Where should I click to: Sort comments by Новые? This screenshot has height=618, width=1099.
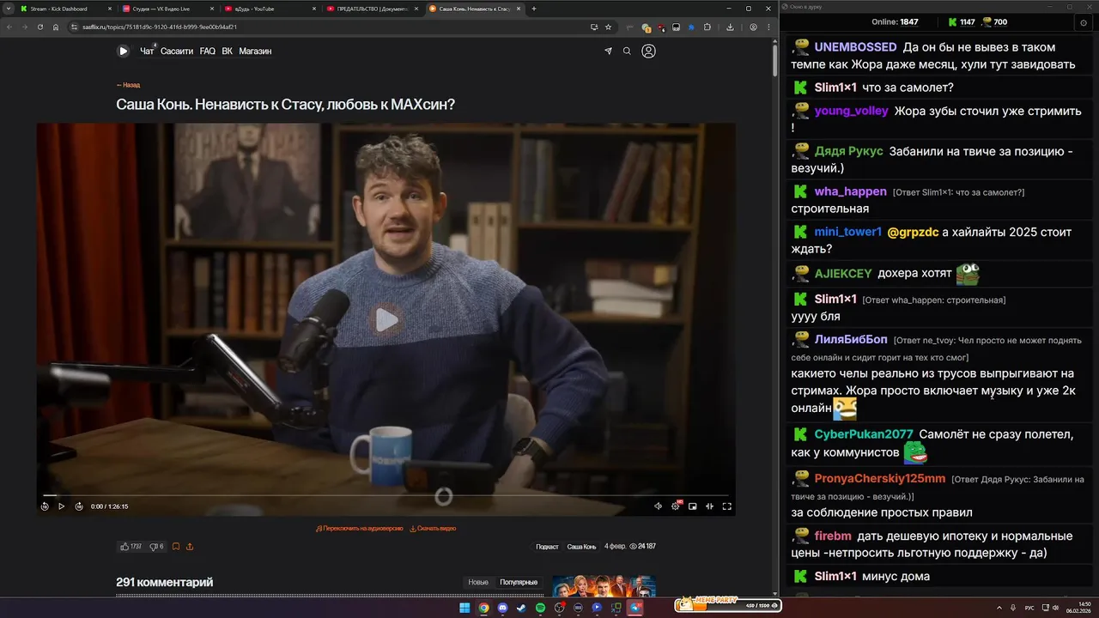478,583
